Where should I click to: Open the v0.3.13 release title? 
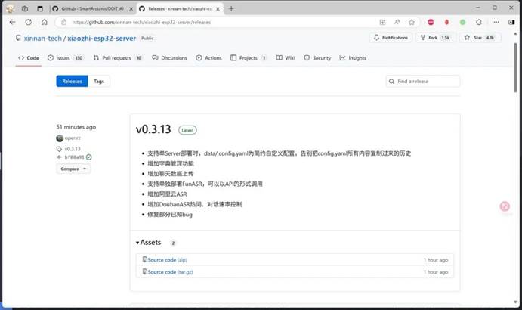click(x=153, y=129)
